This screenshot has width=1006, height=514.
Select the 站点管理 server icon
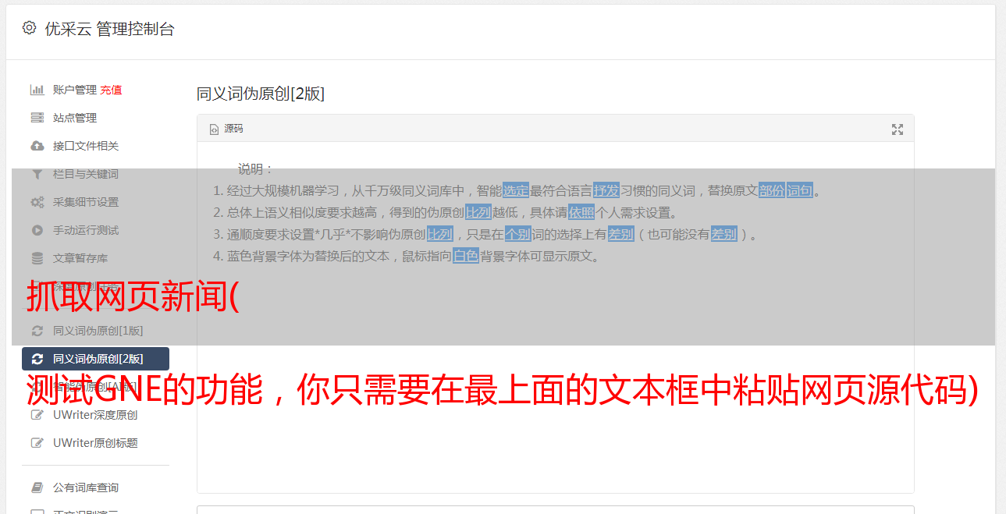coord(37,118)
